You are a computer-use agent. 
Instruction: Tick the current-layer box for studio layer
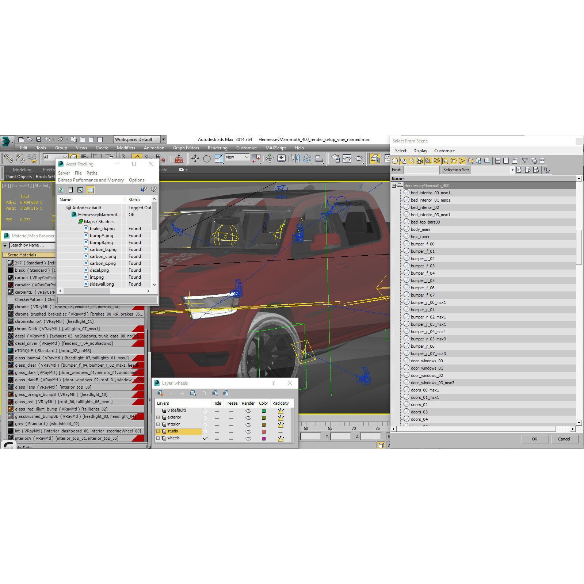[x=205, y=431]
